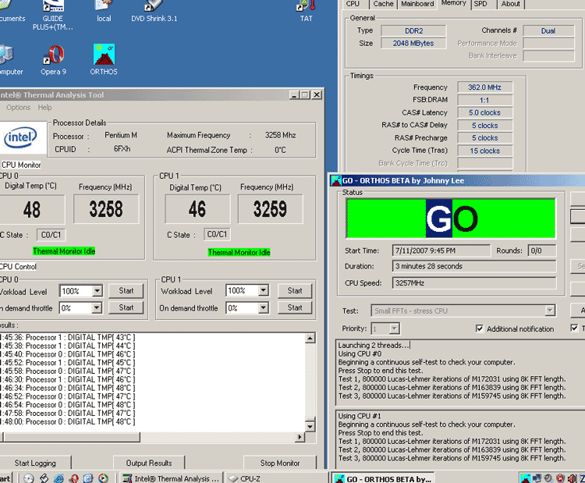Expand the CPU 1 Workload Level dropdown

(264, 290)
